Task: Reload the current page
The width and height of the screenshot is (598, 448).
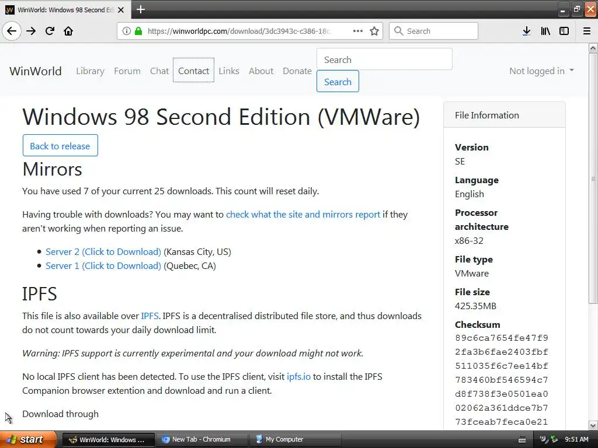Action: tap(50, 31)
